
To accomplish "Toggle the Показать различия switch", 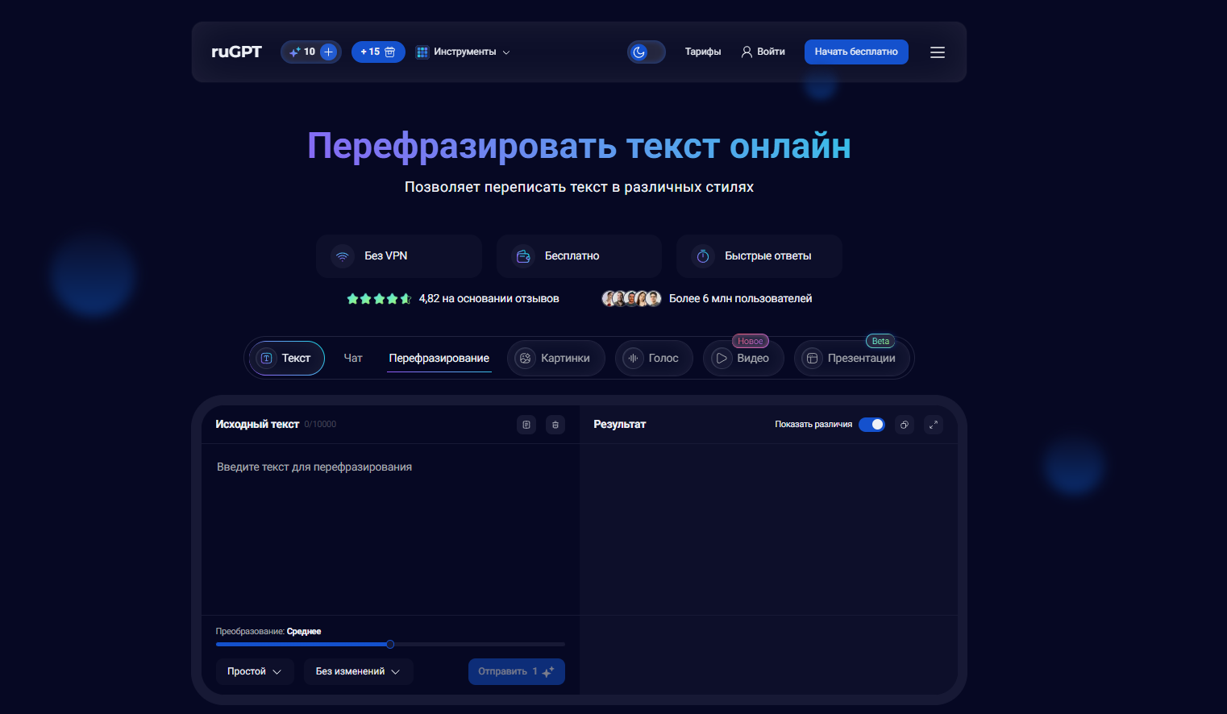I will pos(871,425).
